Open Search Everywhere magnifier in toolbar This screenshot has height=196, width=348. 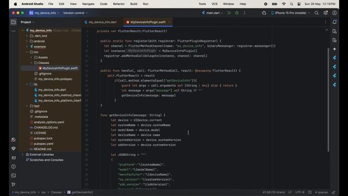click(x=316, y=13)
